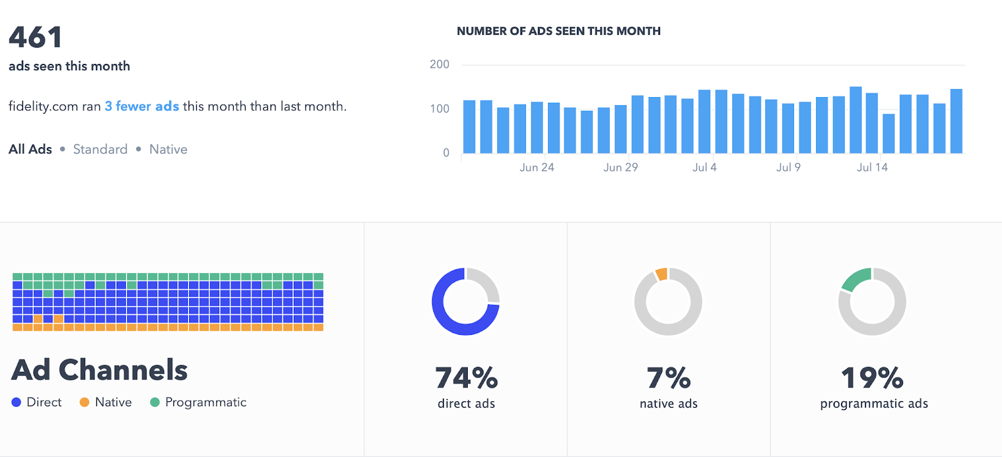1002x457 pixels.
Task: Click the 74% direct ads value
Action: (x=467, y=378)
